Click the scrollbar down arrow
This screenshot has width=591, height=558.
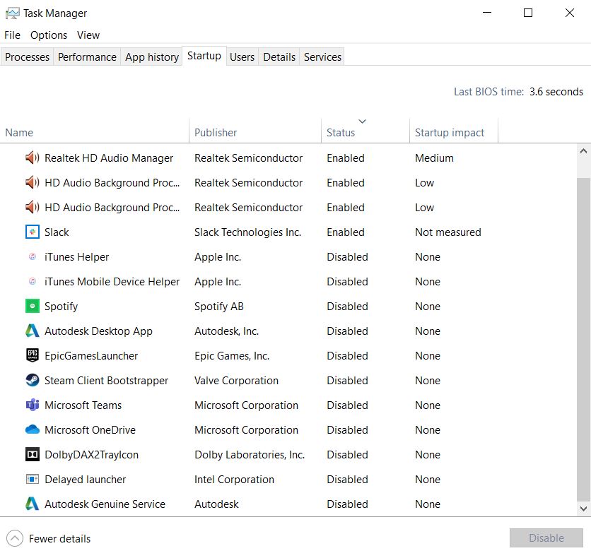click(x=583, y=509)
